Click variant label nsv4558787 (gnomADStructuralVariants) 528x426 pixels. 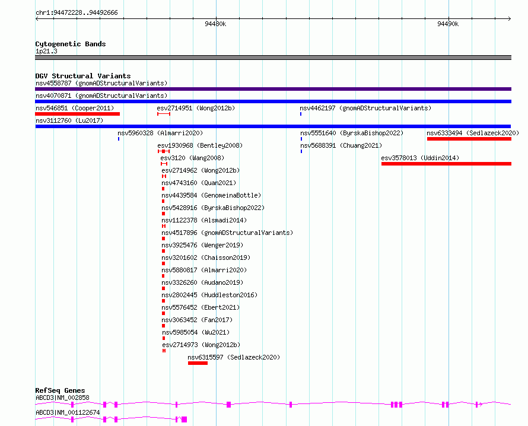click(101, 83)
